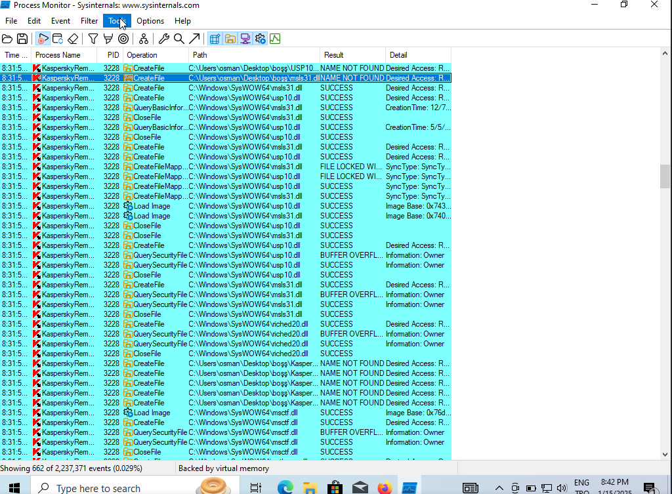Open the Event menu
672x494 pixels.
pyautogui.click(x=60, y=21)
